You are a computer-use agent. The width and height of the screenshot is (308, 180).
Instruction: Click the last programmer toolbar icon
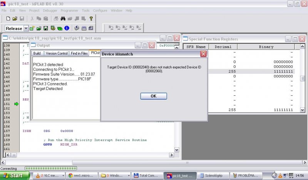139,28
